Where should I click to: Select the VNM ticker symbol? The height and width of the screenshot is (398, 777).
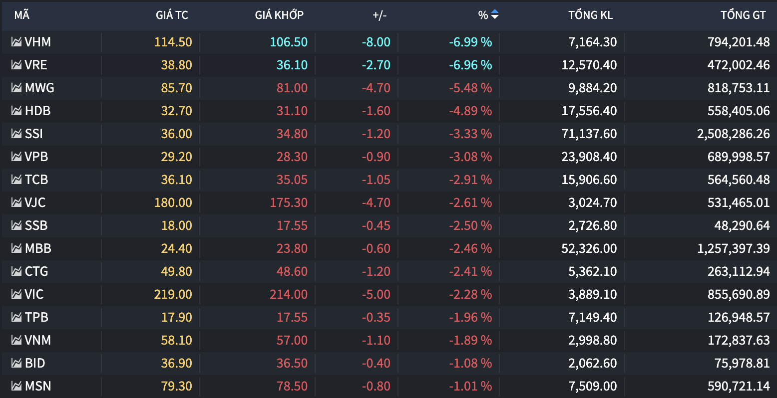pyautogui.click(x=38, y=340)
